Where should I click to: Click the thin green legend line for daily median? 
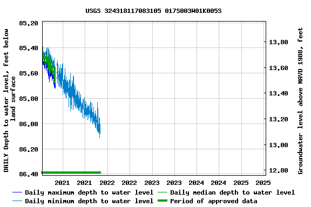163,192
